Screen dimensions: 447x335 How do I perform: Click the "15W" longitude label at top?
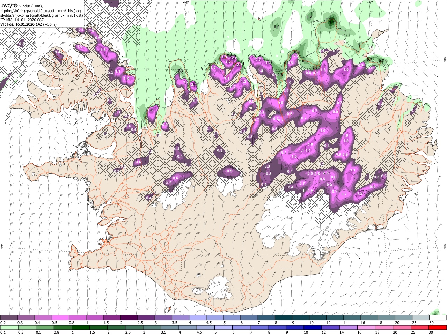click(x=370, y=2)
